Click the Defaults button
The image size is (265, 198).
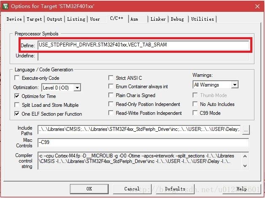175,189
